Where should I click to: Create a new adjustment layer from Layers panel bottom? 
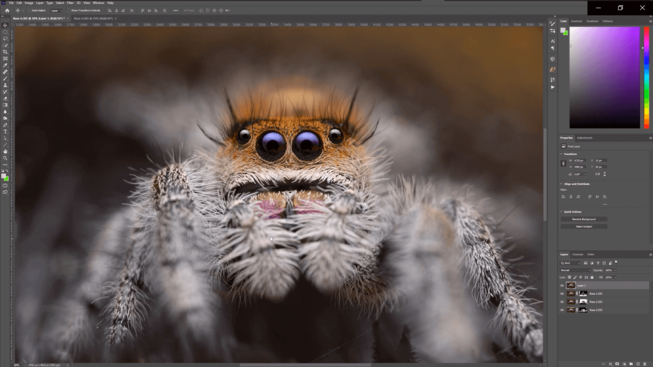tap(624, 364)
